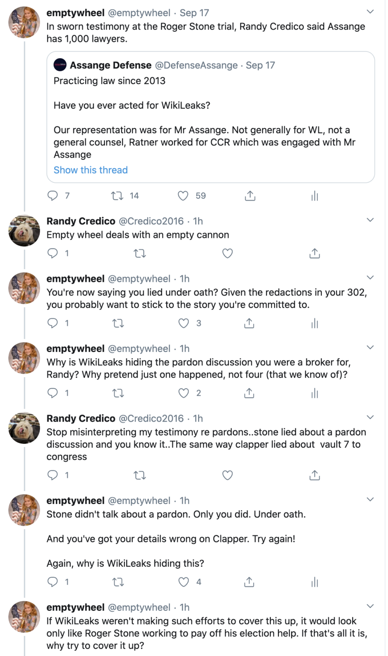Reply to the Assange 1,000 lawyers tweet
The height and width of the screenshot is (656, 388).
tap(52, 196)
